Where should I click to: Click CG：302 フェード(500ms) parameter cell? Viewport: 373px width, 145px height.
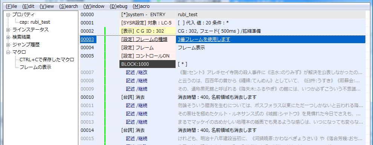pyautogui.click(x=271, y=31)
